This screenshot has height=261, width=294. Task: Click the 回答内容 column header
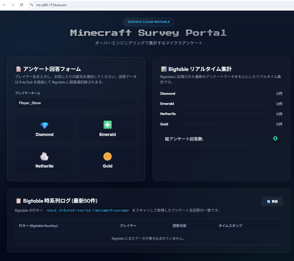tap(179, 226)
